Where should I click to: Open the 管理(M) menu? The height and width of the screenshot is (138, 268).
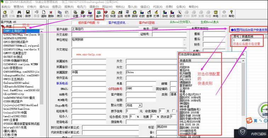click(x=18, y=7)
